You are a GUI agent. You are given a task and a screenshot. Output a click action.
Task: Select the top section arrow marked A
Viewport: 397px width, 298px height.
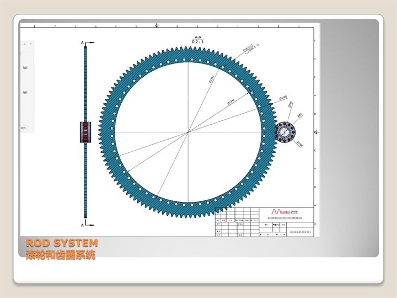[88, 43]
